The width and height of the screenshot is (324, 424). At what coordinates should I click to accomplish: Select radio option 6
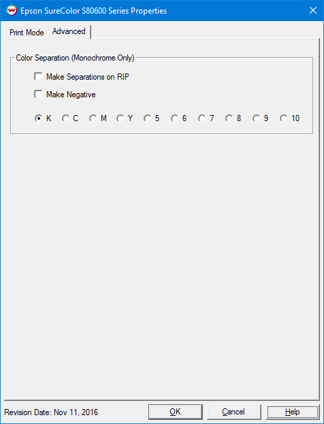point(175,118)
